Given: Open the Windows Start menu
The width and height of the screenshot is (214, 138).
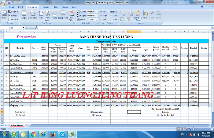Looking at the screenshot, I should tap(4, 134).
